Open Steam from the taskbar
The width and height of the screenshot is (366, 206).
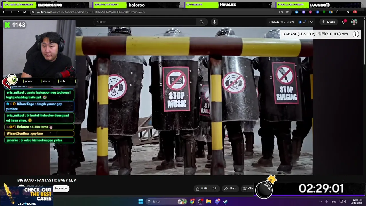(225, 201)
